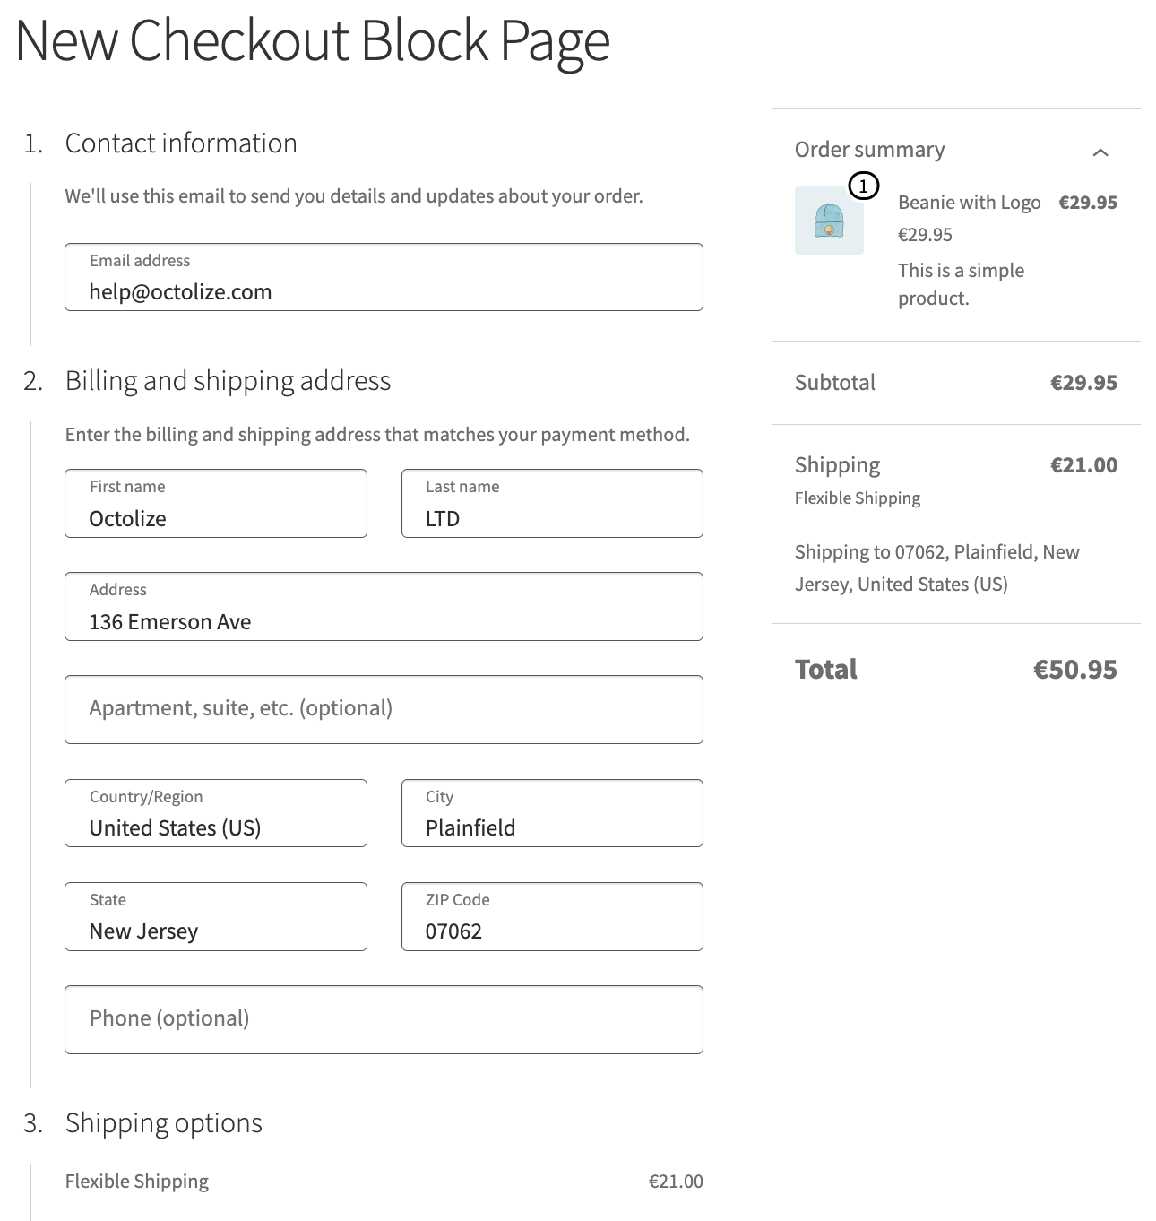The width and height of the screenshot is (1156, 1221).
Task: Click the item quantity badge on beanie
Action: pos(863,186)
